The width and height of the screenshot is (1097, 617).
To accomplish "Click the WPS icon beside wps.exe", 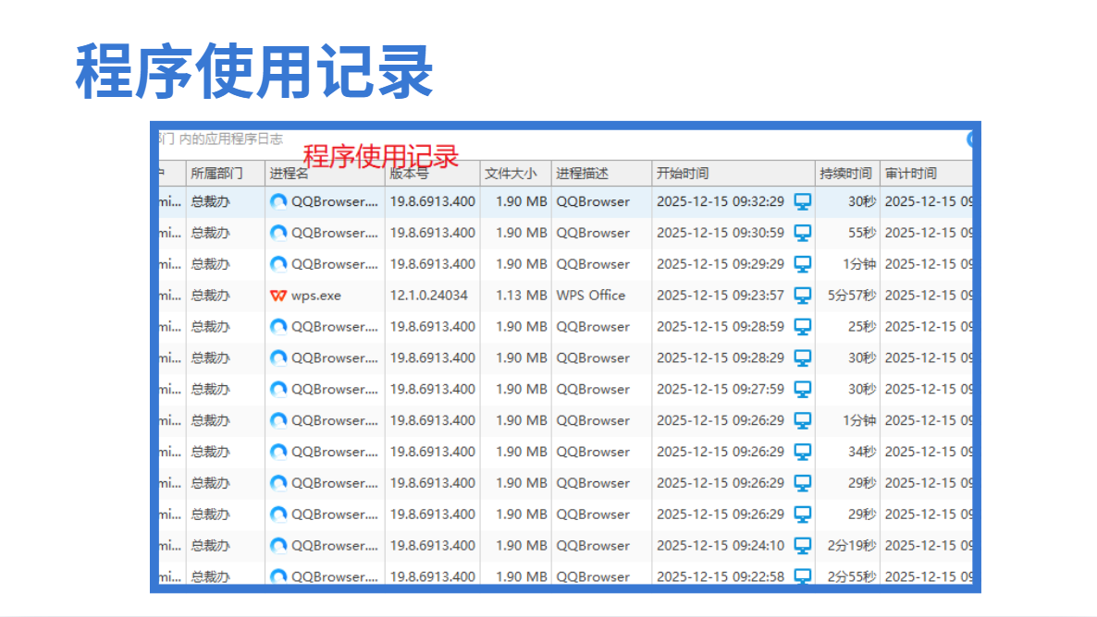I will [x=277, y=296].
